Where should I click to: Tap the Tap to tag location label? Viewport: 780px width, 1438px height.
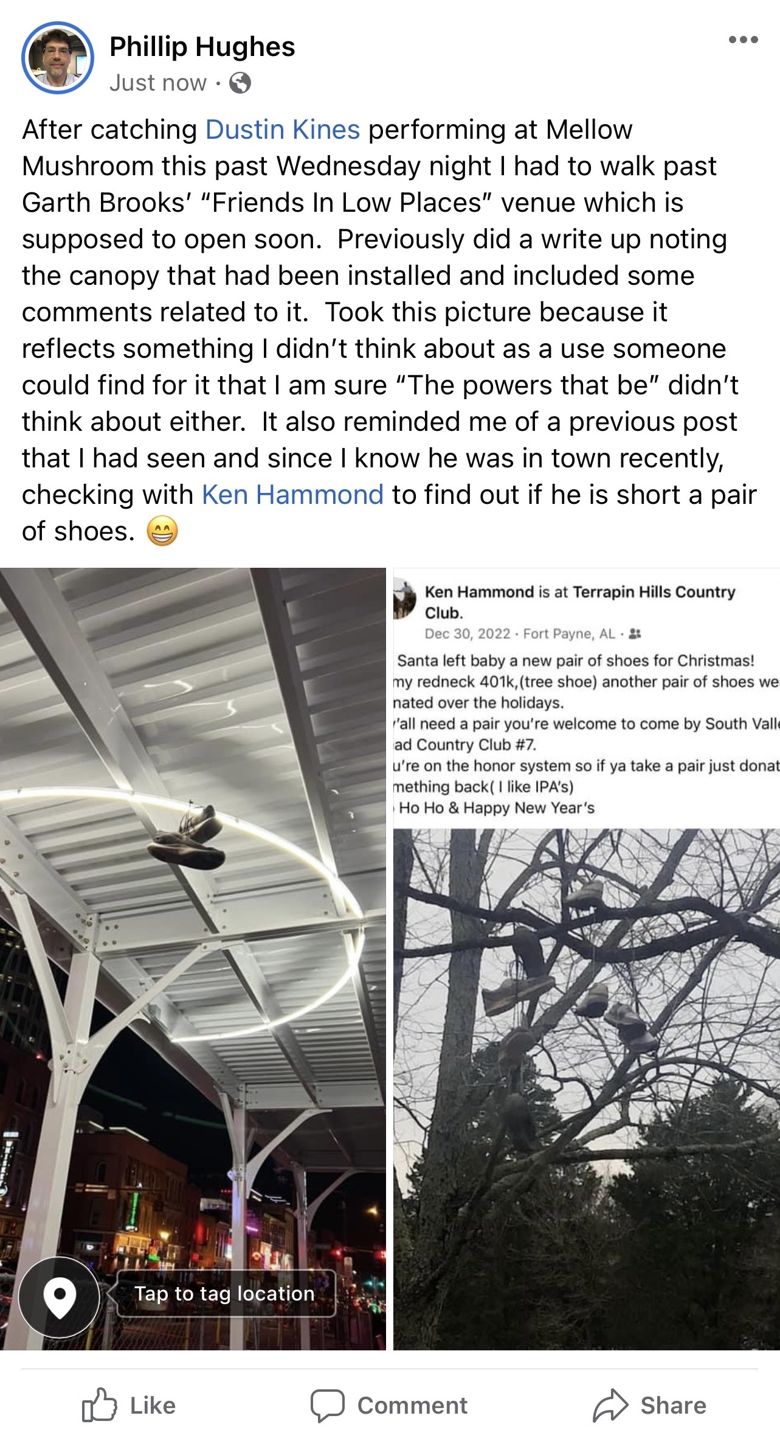225,1293
